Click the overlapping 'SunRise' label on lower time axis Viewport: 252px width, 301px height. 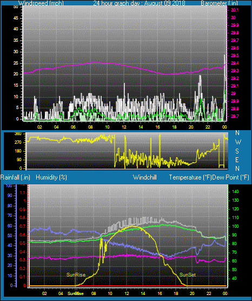(76, 293)
